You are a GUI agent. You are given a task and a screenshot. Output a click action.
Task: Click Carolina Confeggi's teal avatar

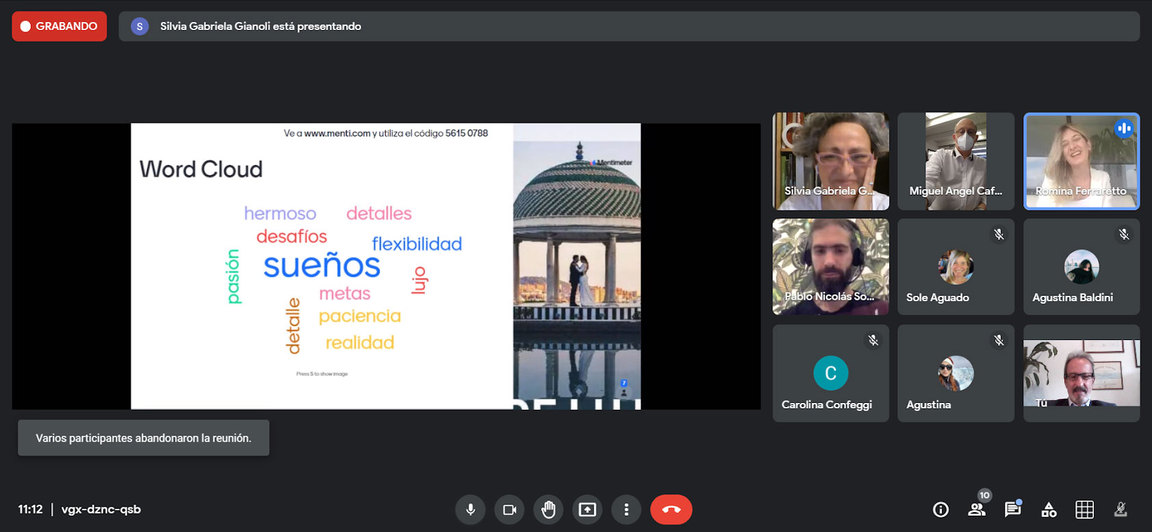(830, 373)
